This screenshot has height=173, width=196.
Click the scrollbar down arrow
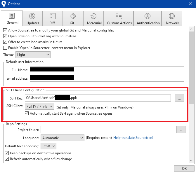pos(191,161)
